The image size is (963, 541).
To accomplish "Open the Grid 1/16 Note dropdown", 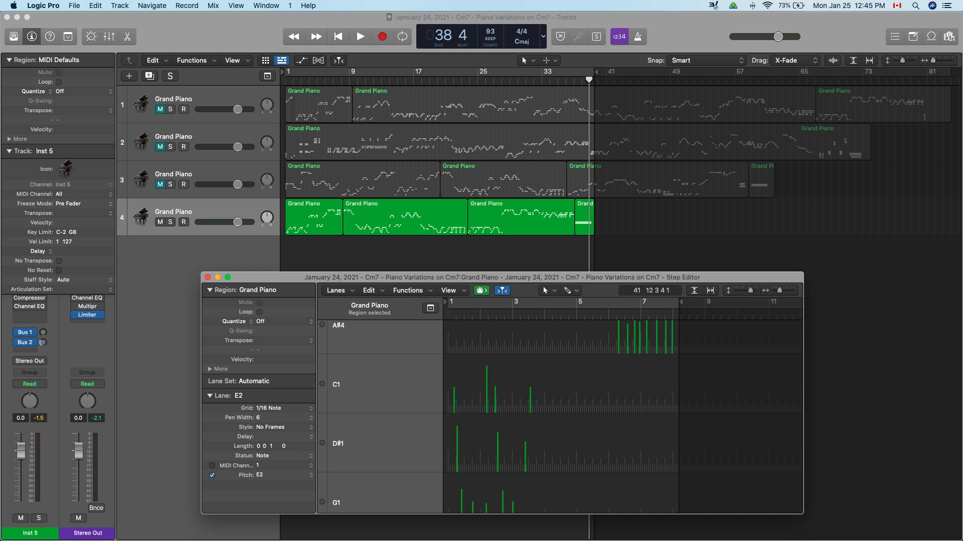I will (284, 408).
